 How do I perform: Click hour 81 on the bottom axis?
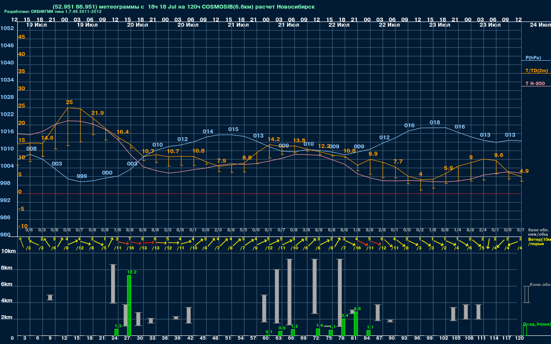point(354,339)
